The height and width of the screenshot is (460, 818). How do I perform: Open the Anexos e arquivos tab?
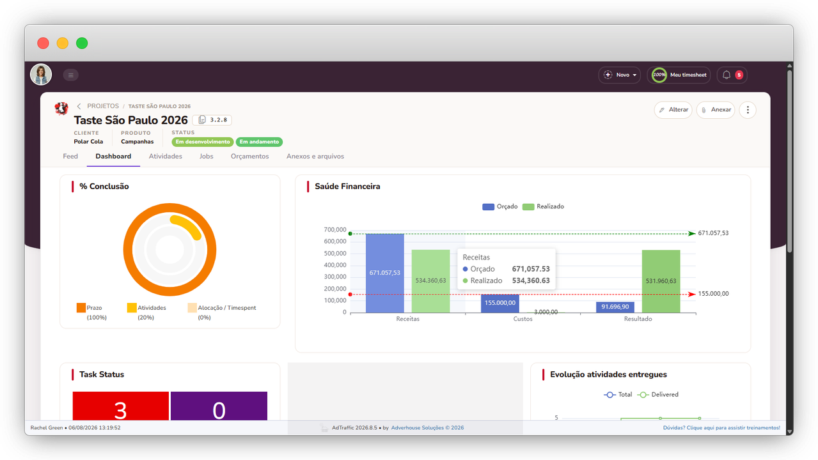[315, 157]
